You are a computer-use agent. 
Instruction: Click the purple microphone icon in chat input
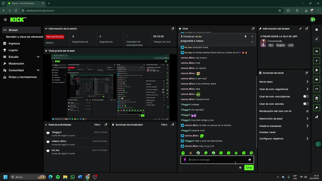point(185,160)
